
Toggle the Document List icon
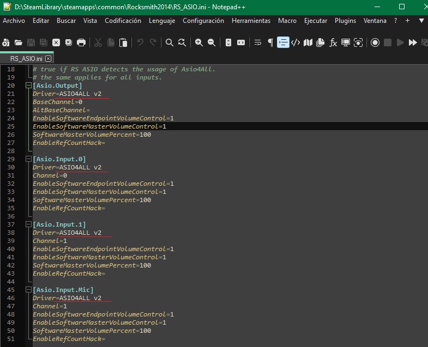[x=321, y=42]
